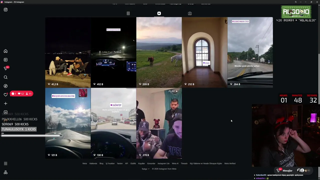Open Kişi Yükleme ve Hesabı Olmayan Kişiler link
This screenshot has width=320, height=180.
(206, 163)
